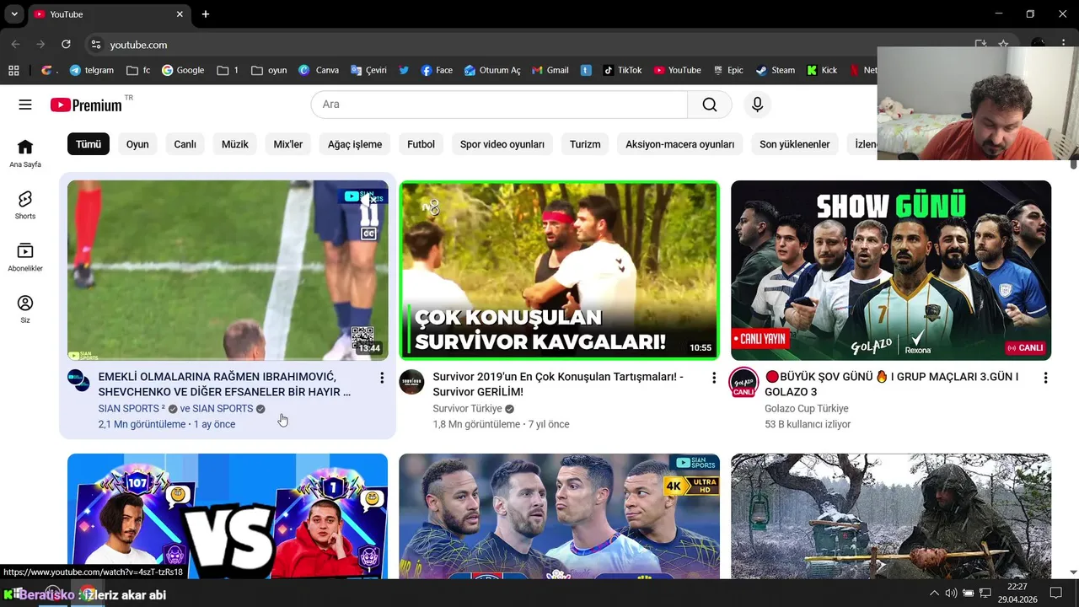
Task: Select the Aksiyon-macera oyunları chip
Action: coord(680,144)
